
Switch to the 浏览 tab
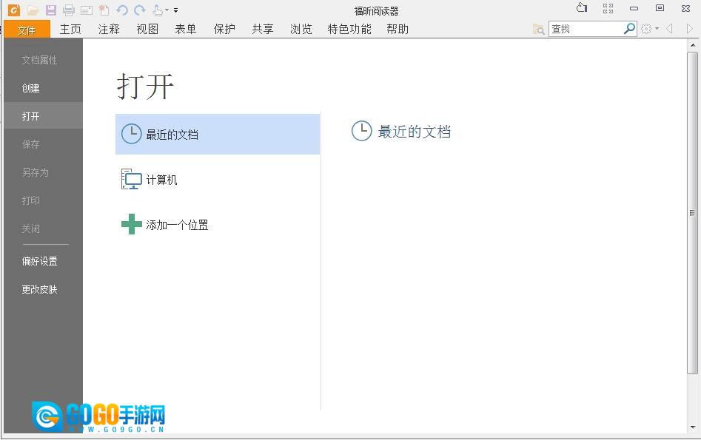(301, 29)
